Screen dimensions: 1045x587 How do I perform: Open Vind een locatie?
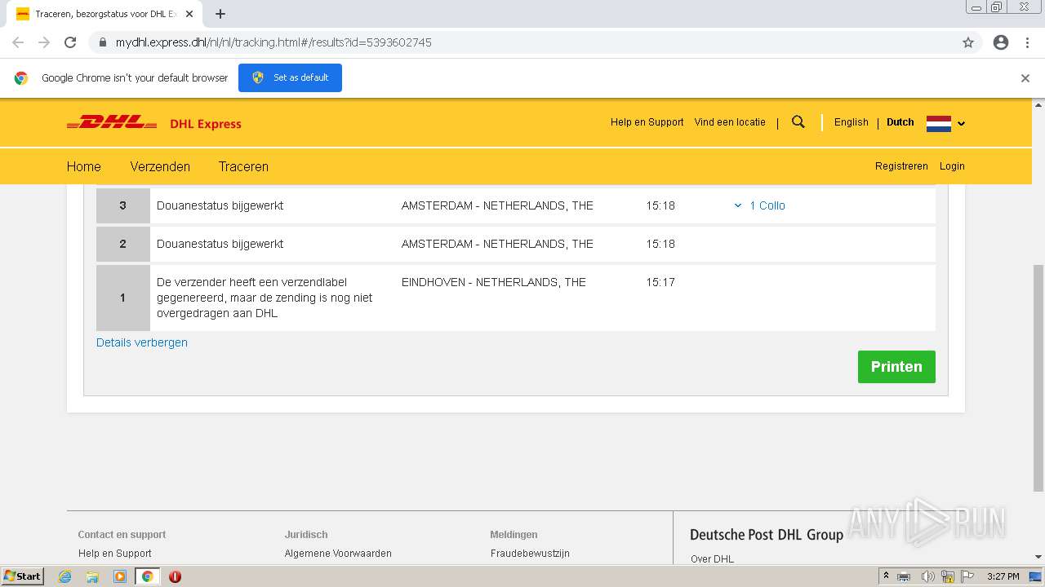click(730, 122)
